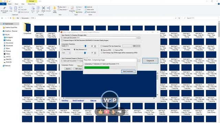Enable Compress Images of All Child Directories
This screenshot has height=123, width=220.
[62, 40]
